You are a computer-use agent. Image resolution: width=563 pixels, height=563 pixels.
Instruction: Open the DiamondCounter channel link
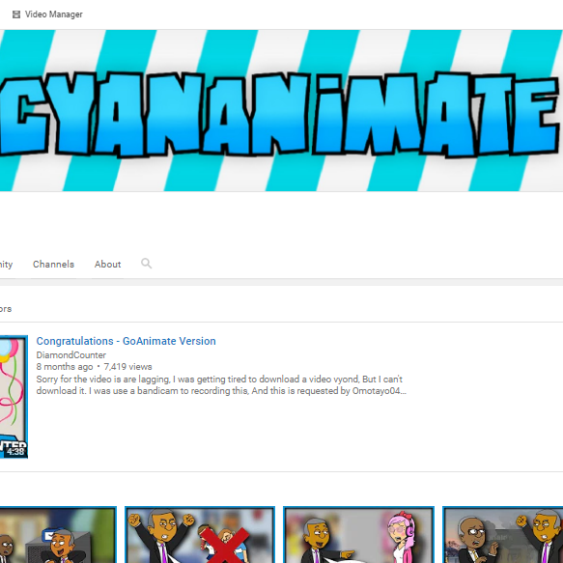[71, 355]
